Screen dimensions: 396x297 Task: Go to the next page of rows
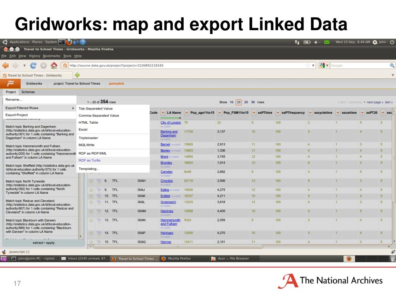[x=375, y=102]
